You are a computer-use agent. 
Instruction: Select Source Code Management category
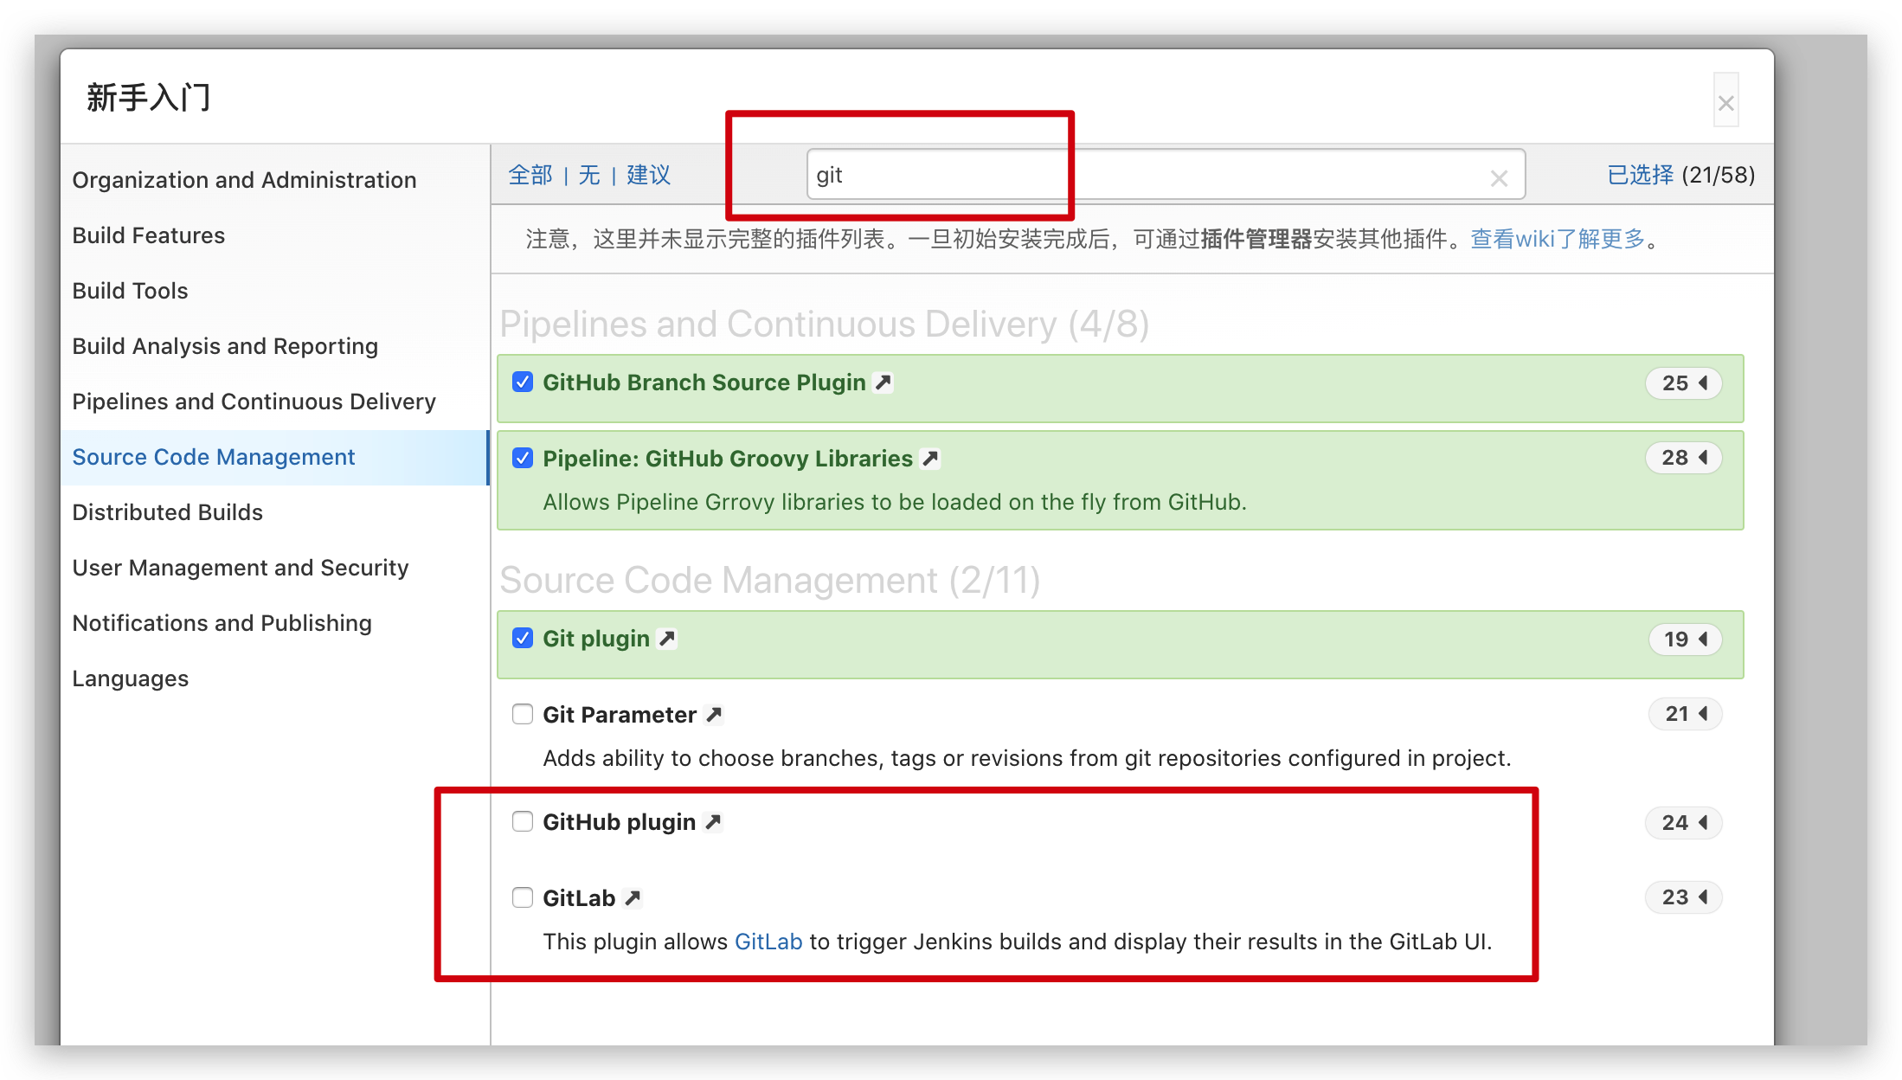(x=275, y=457)
